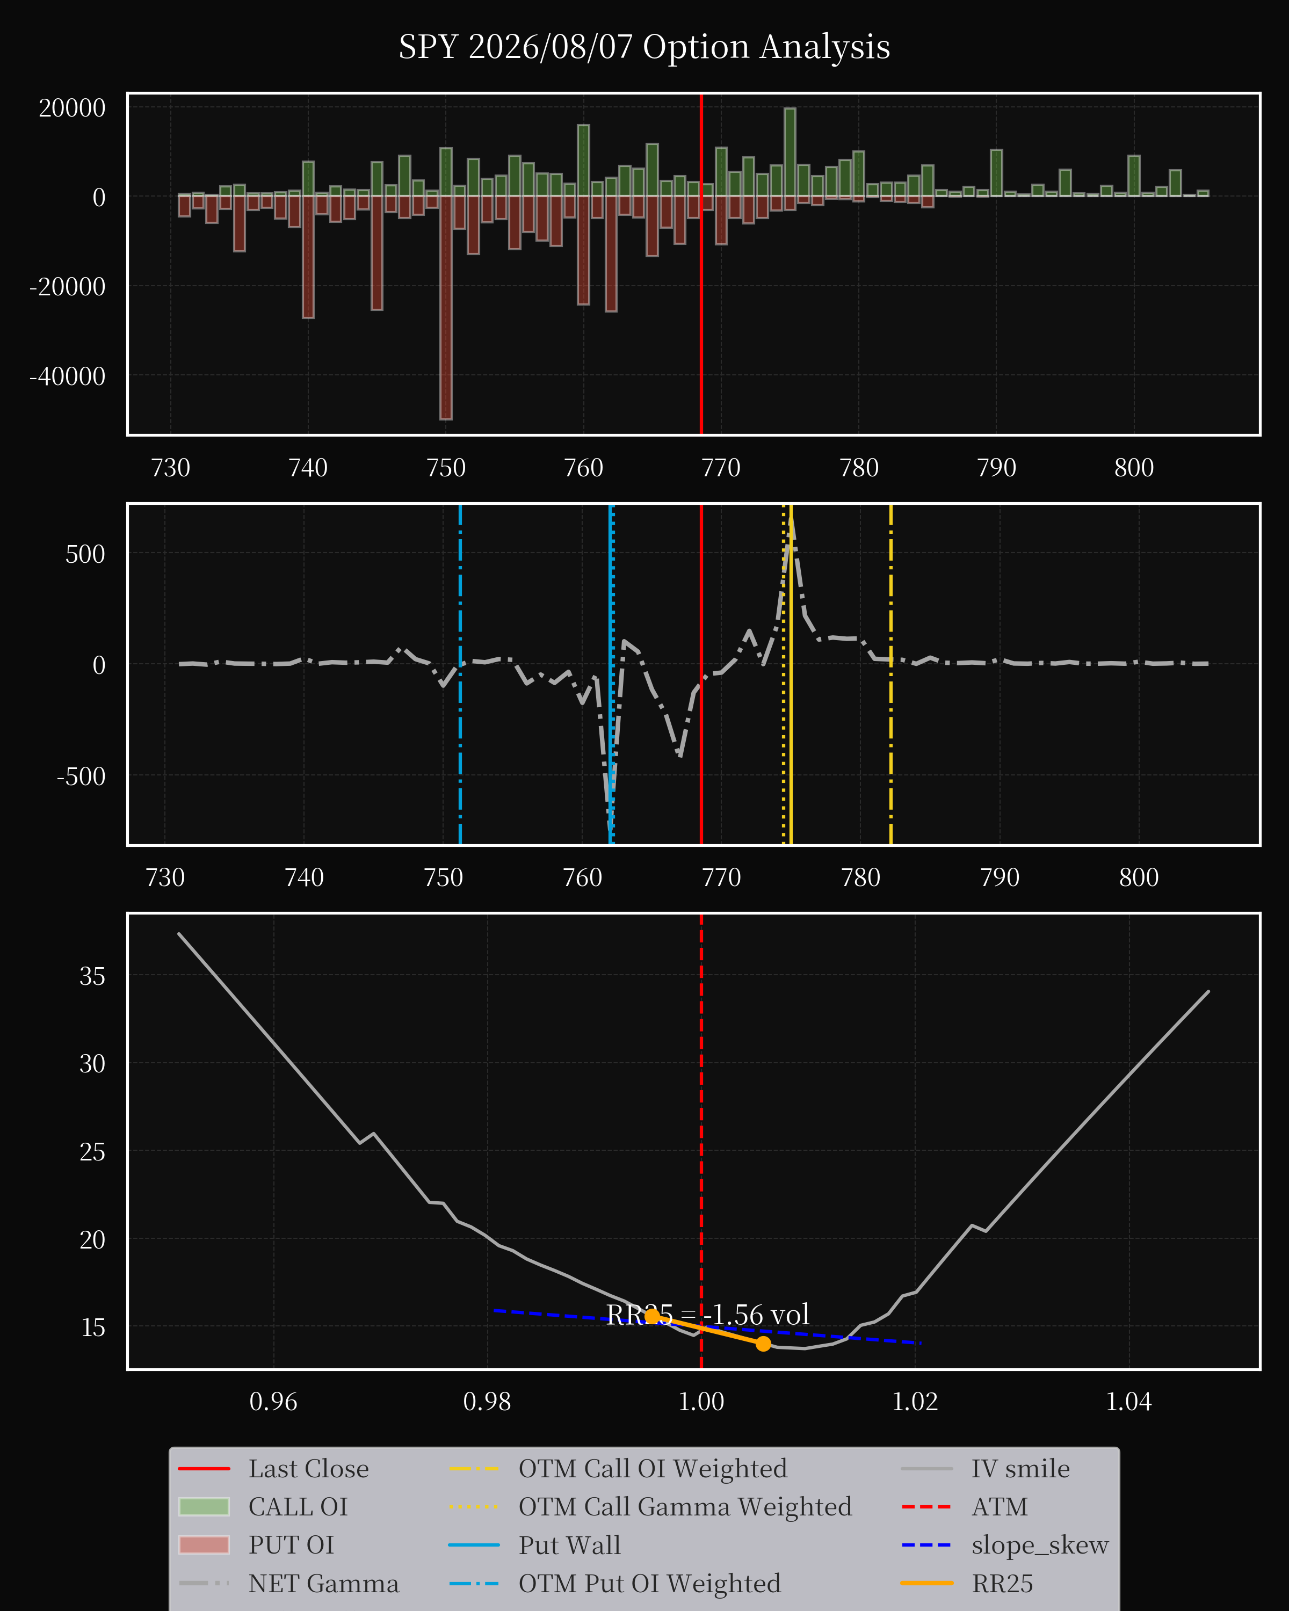Click the IV smile legend label

click(1021, 1468)
